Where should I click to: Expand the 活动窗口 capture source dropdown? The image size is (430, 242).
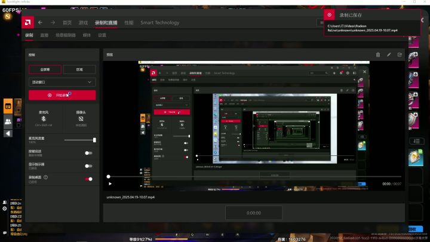(x=62, y=82)
